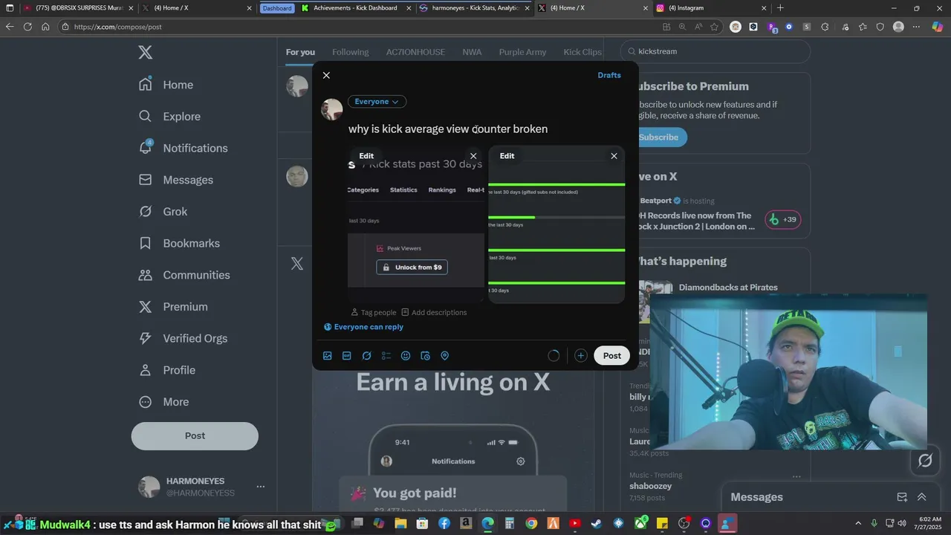The height and width of the screenshot is (535, 951).
Task: Switch to the Kick Clips tab
Action: (x=582, y=52)
